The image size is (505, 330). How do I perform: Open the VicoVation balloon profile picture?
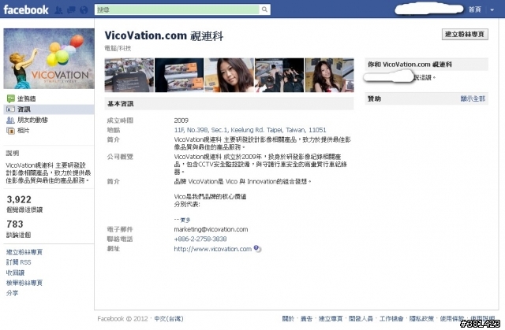(49, 58)
